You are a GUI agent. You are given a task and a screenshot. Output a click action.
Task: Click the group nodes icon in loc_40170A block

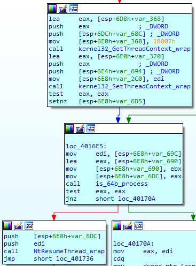138,226
